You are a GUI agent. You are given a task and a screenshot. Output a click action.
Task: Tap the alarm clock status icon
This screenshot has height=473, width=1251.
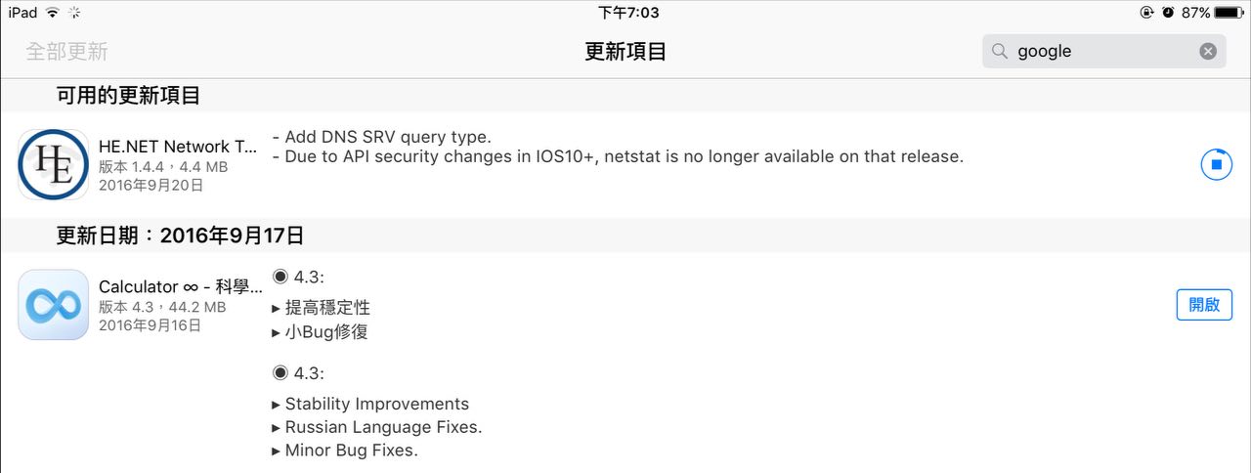click(1168, 13)
